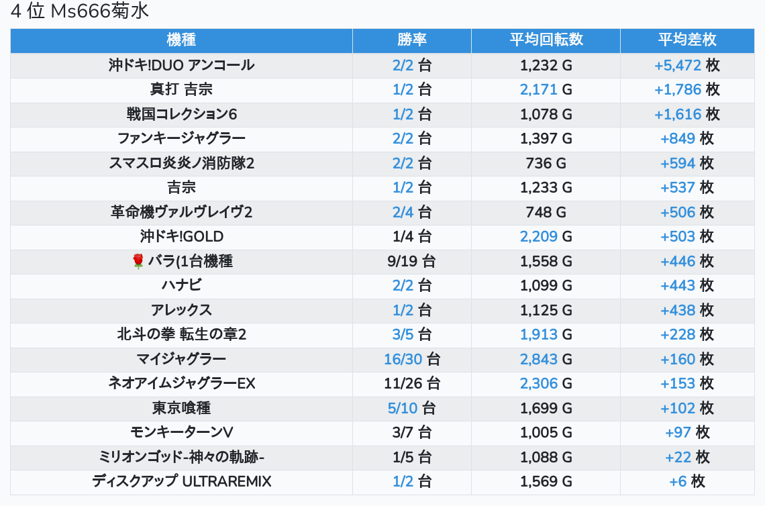Viewport: 765px width, 506px height.
Task: Click the +1,616 枚 value for 戦国コレクション6
Action: coord(687,115)
